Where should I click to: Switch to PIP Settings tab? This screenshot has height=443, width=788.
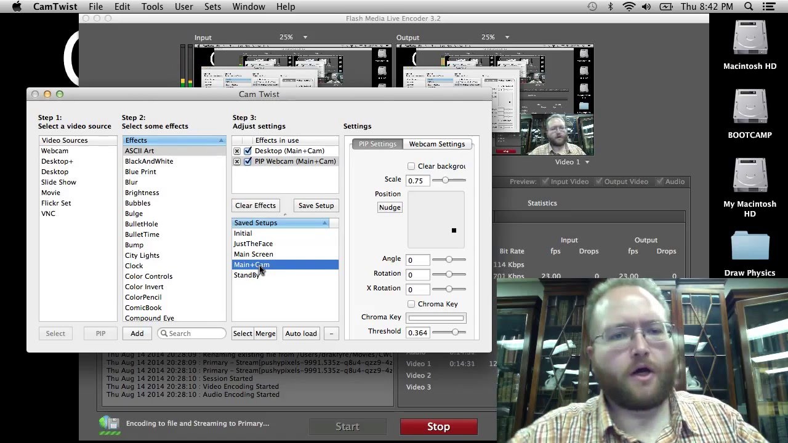[x=377, y=144]
